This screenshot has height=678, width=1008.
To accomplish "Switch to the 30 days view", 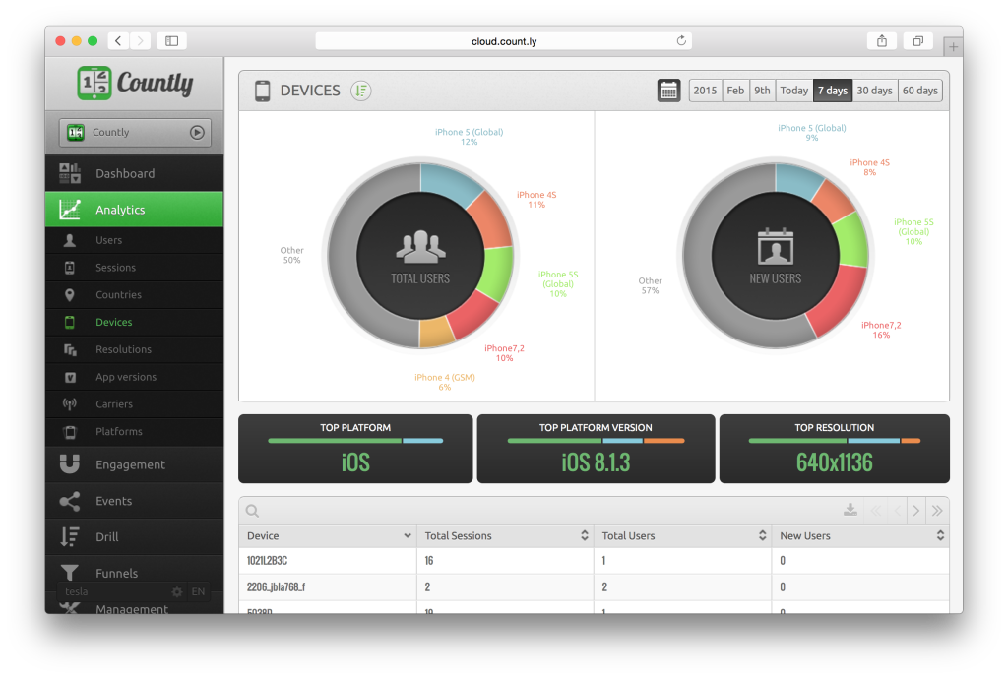I will pos(874,90).
